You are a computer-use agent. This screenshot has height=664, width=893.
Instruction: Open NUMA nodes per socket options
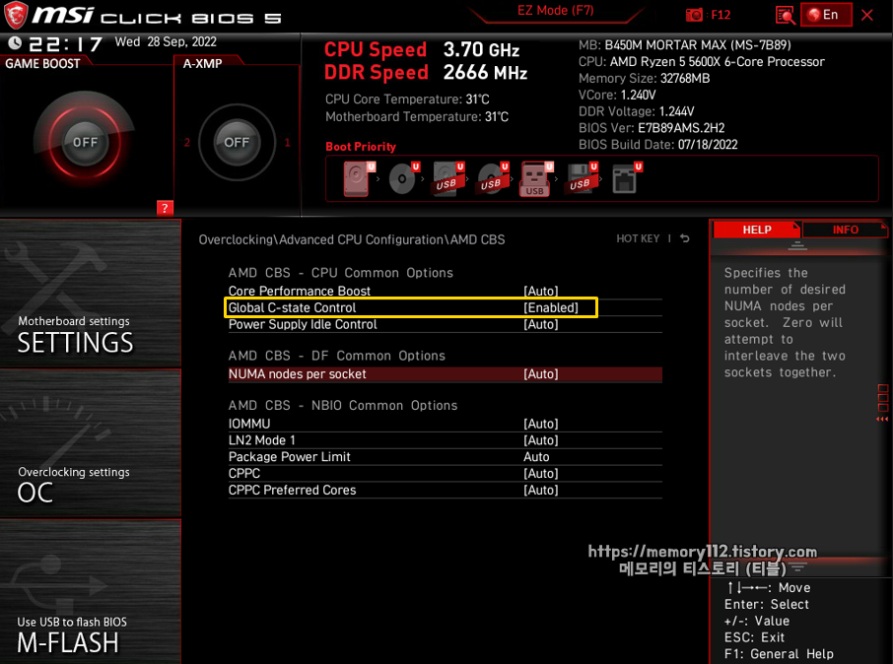point(445,373)
